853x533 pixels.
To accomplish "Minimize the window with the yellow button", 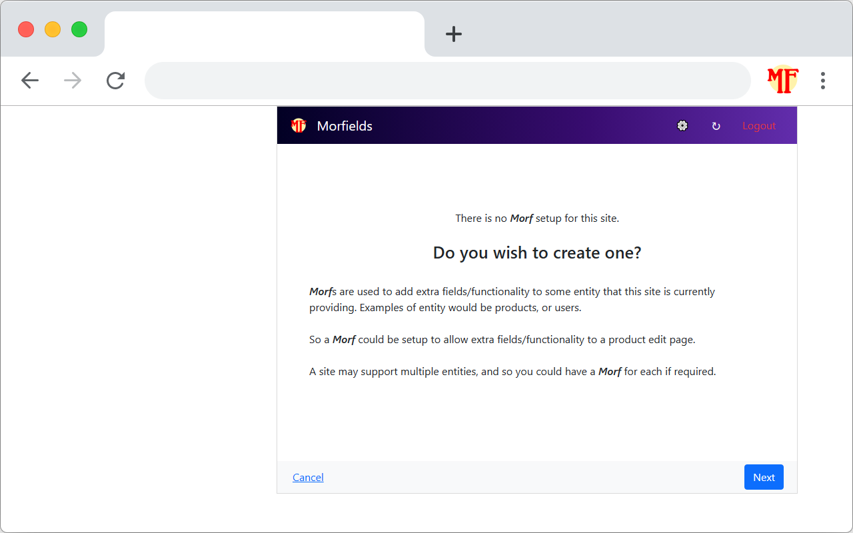I will coord(53,29).
